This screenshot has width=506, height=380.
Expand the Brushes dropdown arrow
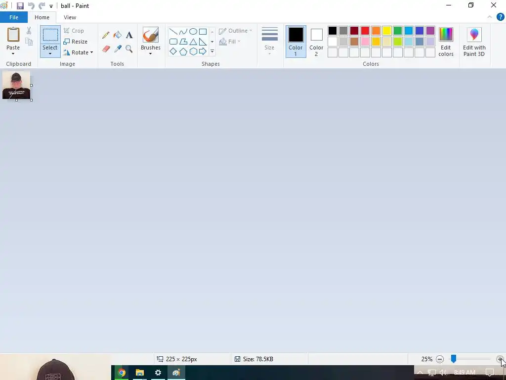pyautogui.click(x=150, y=53)
